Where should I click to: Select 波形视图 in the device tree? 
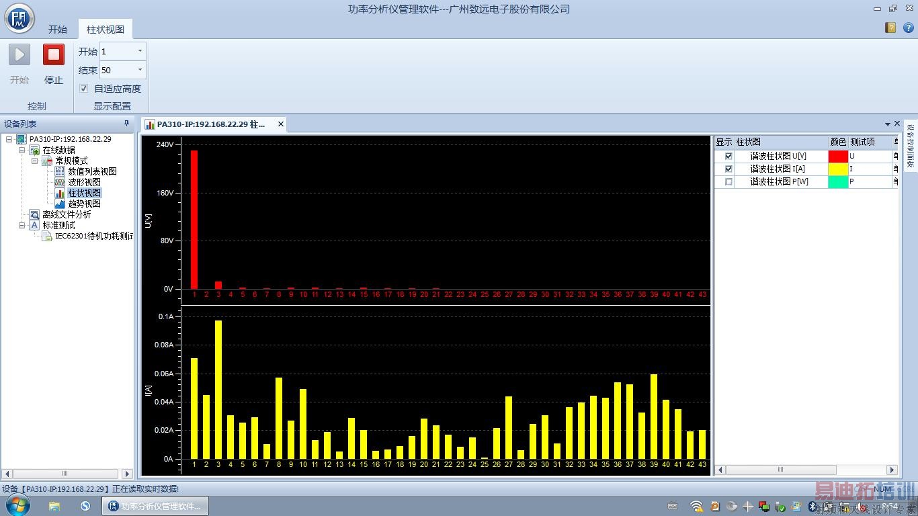(x=84, y=182)
